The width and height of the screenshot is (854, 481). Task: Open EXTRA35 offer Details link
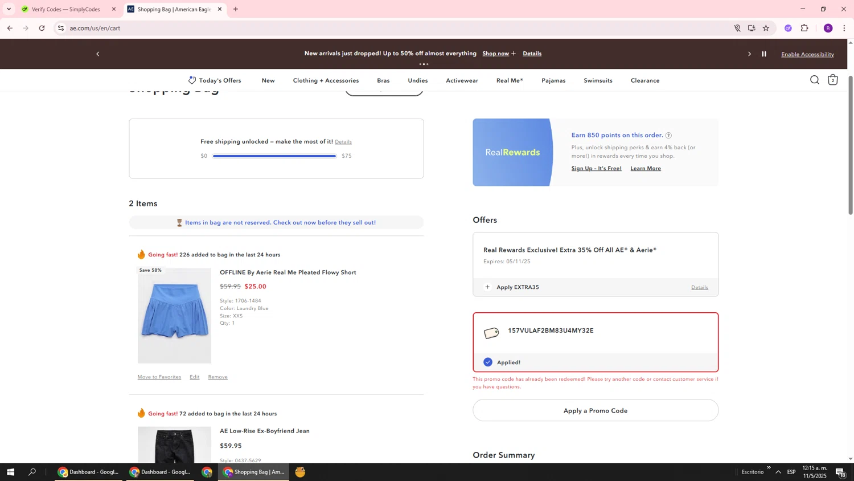tap(700, 287)
